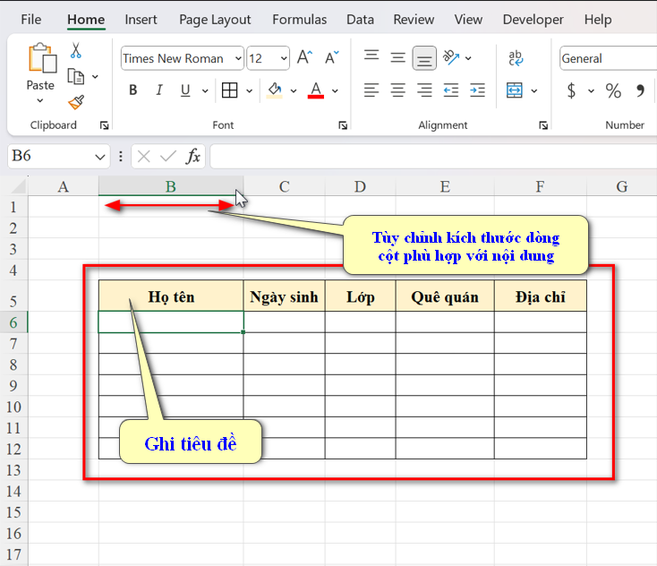
Task: Toggle Bold formatting
Action: pos(133,90)
